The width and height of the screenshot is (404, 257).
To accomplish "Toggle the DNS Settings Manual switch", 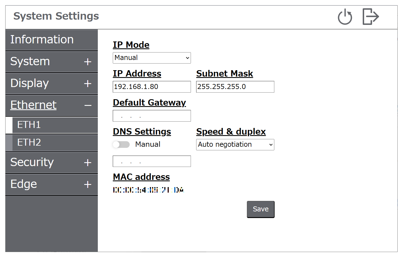I will click(x=121, y=145).
